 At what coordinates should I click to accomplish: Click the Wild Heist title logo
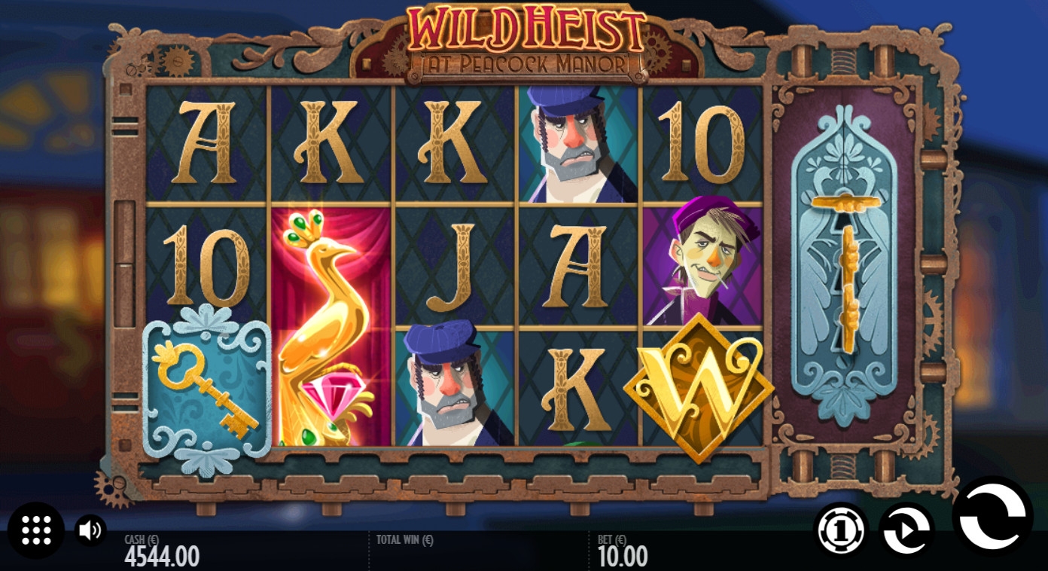[529, 41]
